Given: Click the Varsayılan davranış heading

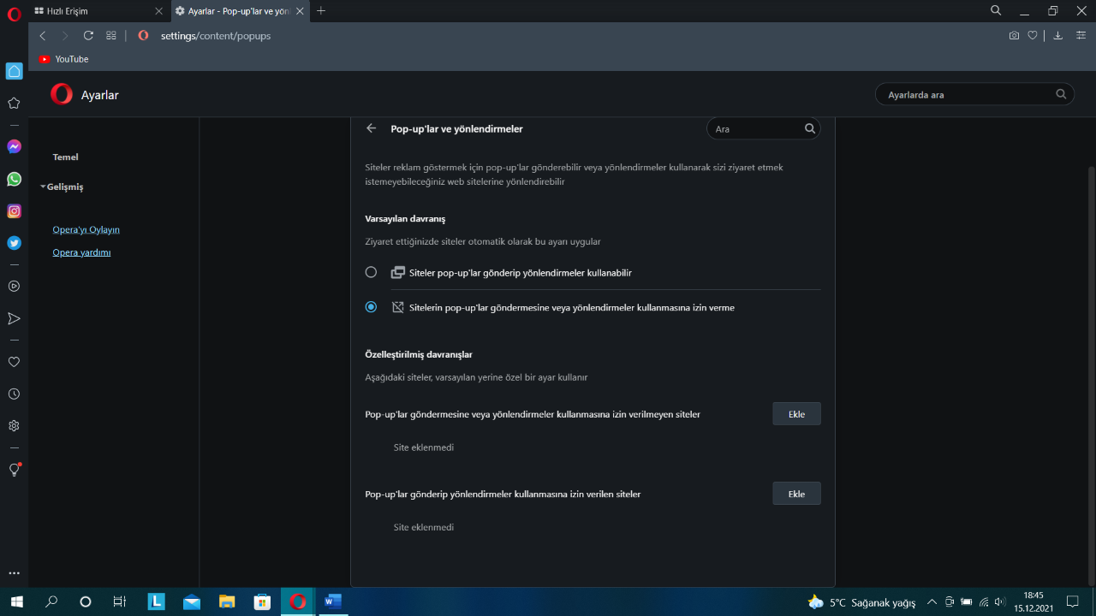Looking at the screenshot, I should click(405, 219).
